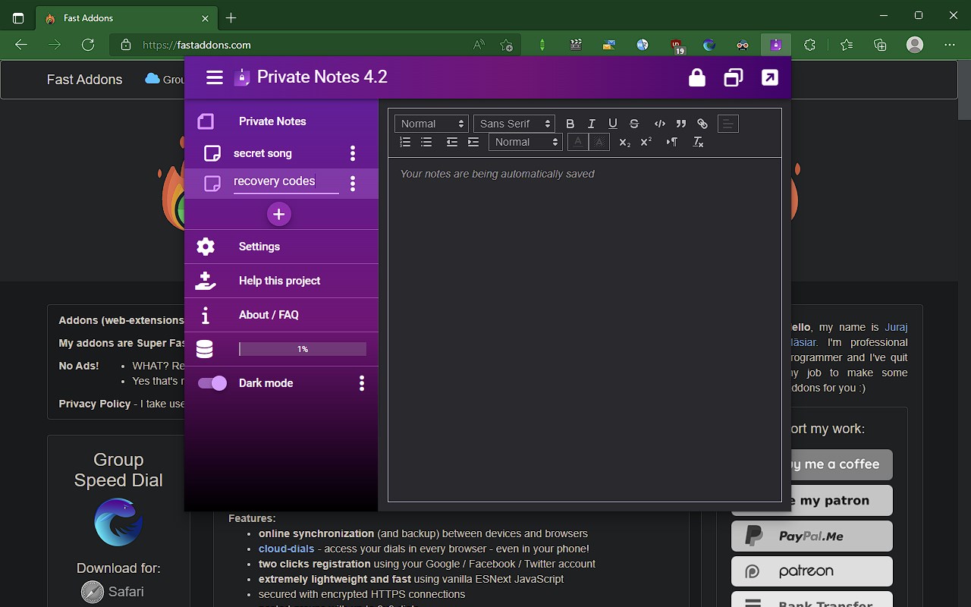Open Private Notes in a new tab arrow icon
Screen dimensions: 971x607
point(770,77)
